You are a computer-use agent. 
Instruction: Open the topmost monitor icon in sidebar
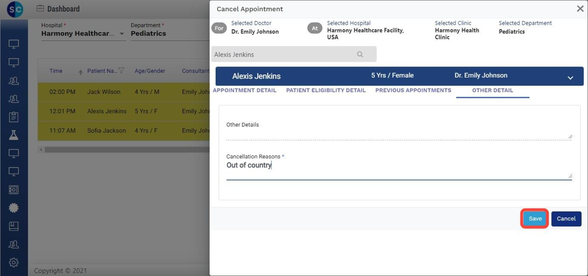14,44
